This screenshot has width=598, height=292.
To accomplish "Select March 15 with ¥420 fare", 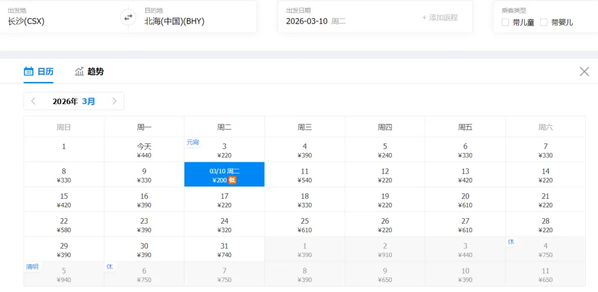I will (64, 199).
